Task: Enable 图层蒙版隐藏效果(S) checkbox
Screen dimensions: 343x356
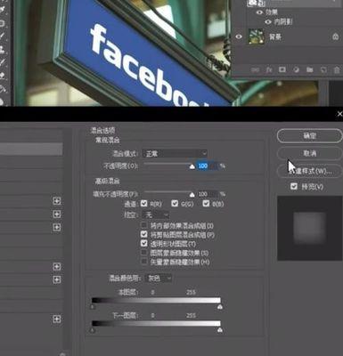Action: (144, 253)
